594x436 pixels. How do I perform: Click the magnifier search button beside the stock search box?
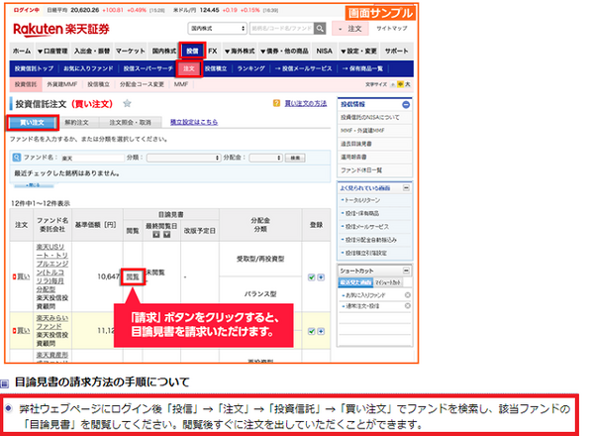(x=320, y=28)
